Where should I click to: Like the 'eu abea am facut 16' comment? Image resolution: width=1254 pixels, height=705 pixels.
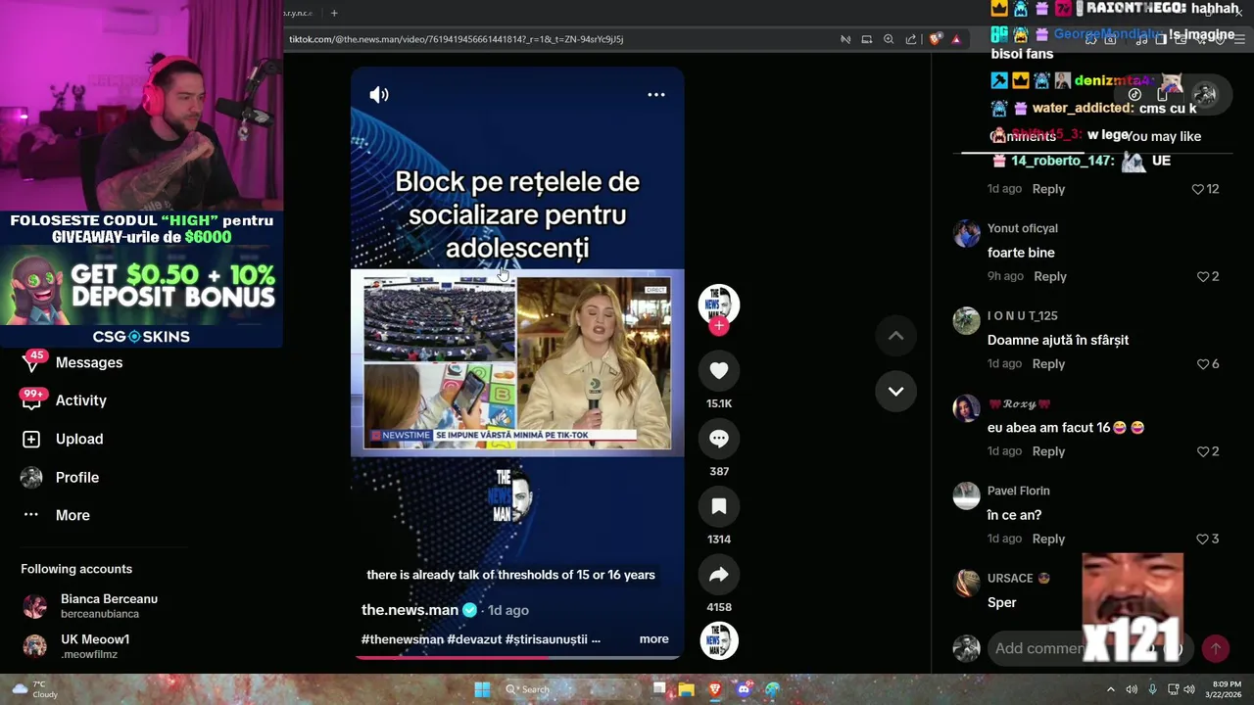click(1203, 451)
